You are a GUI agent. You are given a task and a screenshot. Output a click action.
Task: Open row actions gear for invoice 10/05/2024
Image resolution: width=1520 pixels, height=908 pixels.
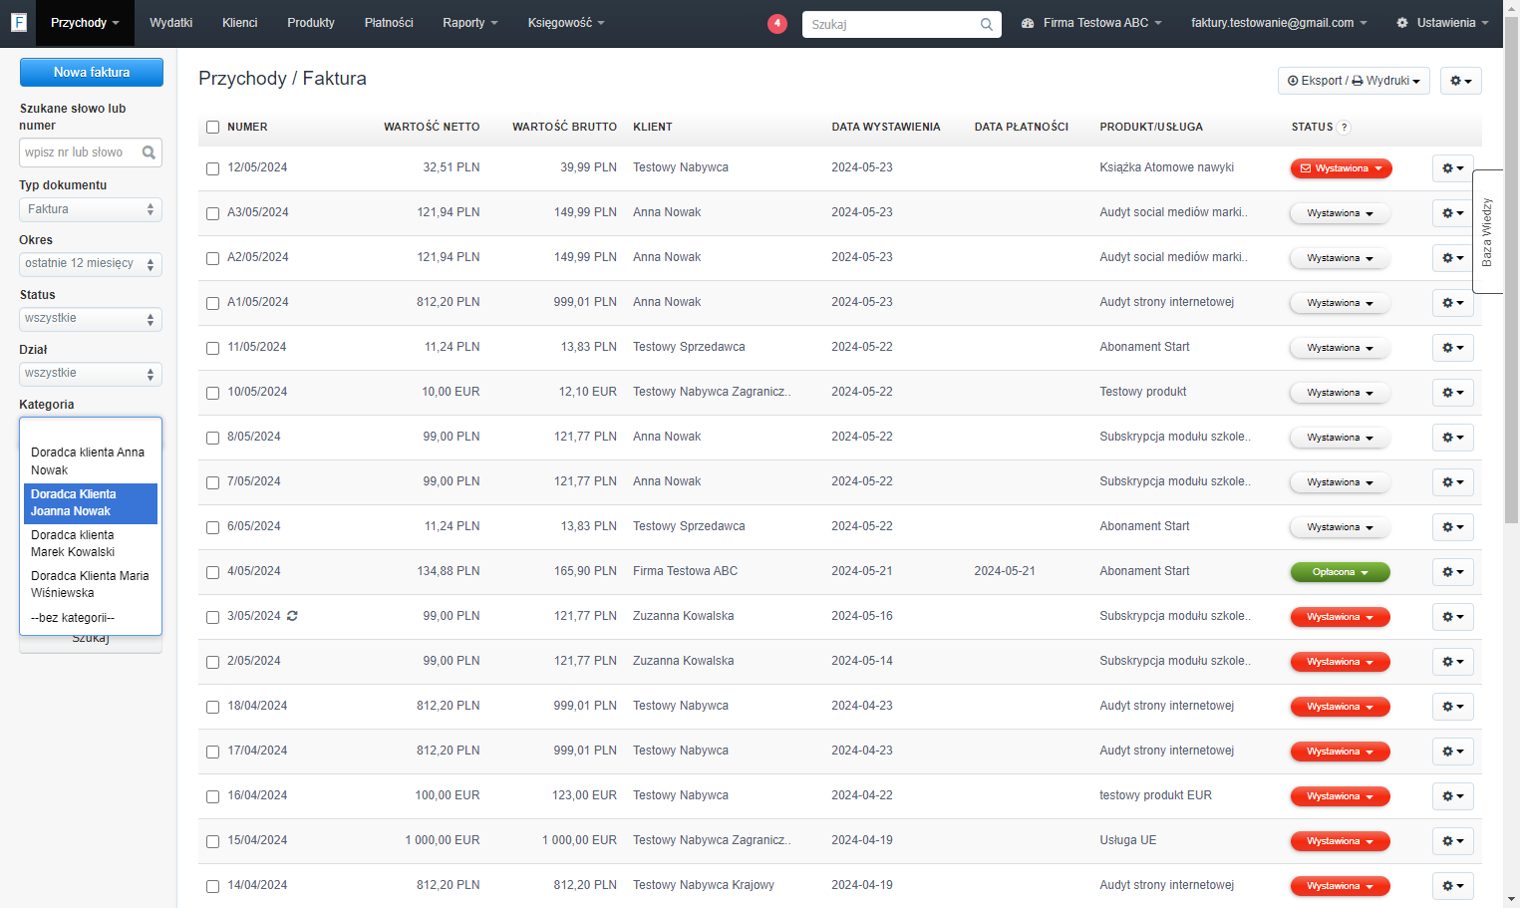pyautogui.click(x=1453, y=393)
